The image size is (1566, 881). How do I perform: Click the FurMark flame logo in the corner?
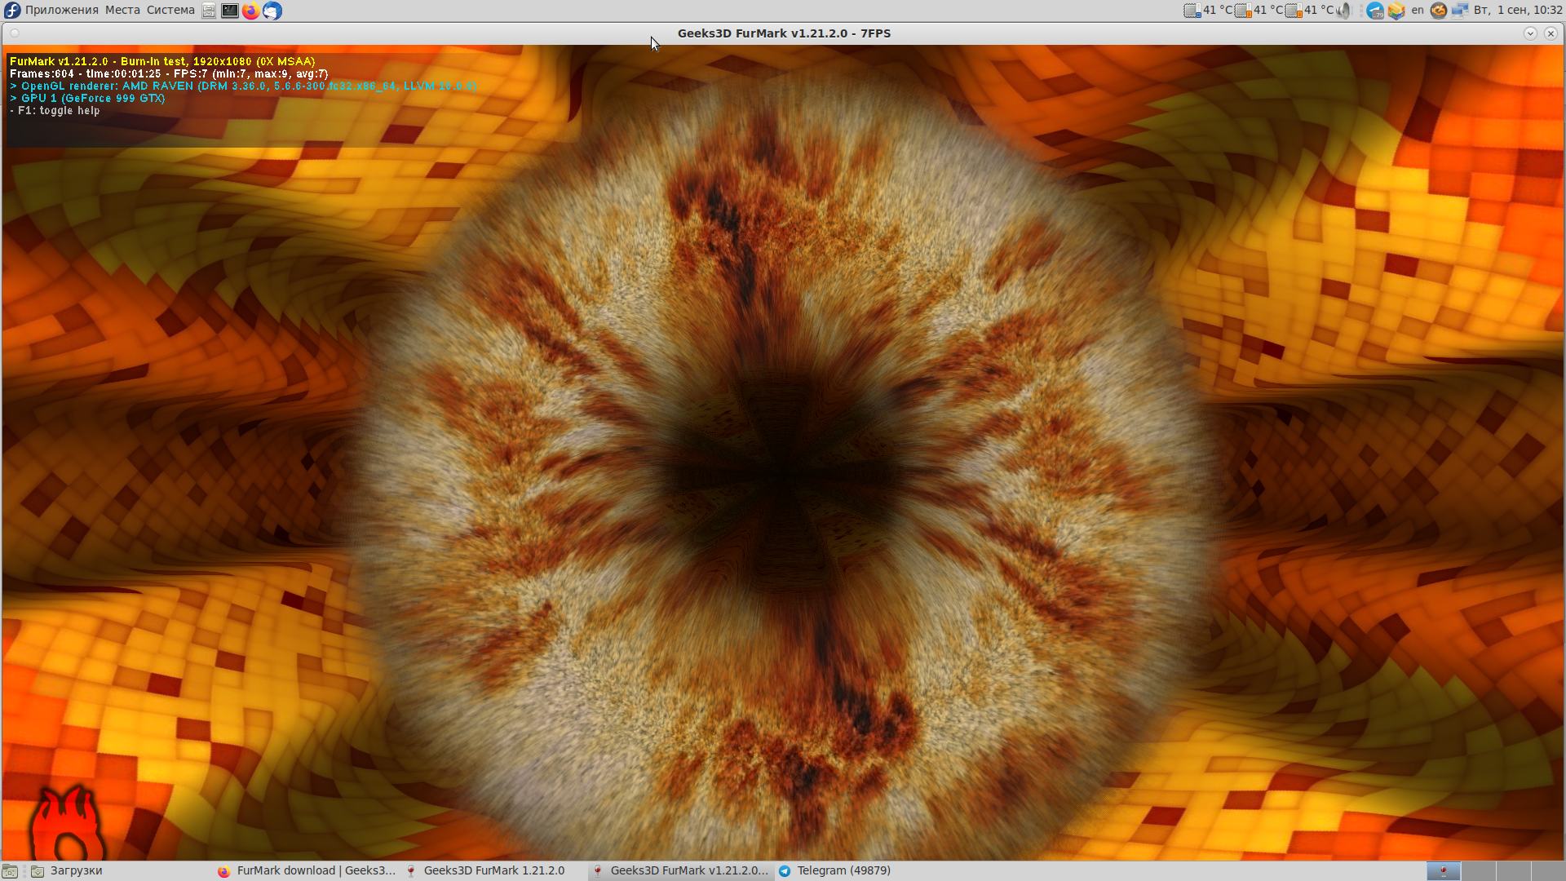coord(67,824)
